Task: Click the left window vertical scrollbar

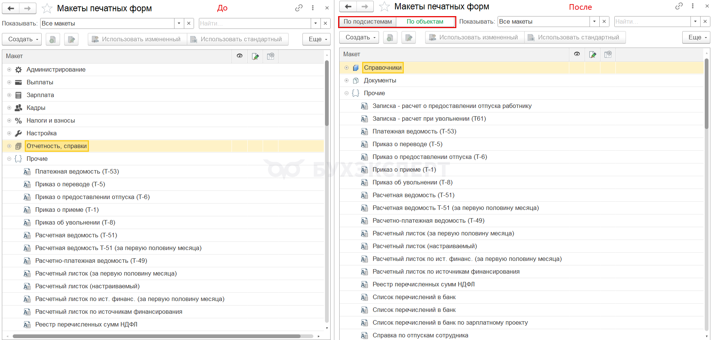Action: point(327,93)
